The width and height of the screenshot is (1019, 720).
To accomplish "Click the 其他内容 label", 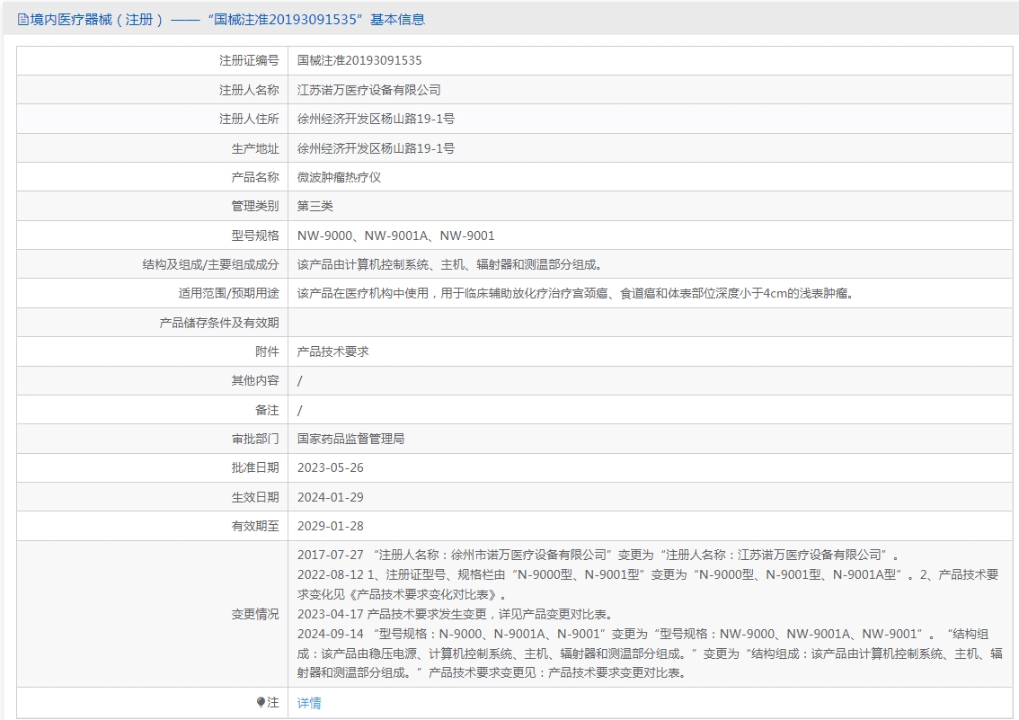I will [x=255, y=380].
